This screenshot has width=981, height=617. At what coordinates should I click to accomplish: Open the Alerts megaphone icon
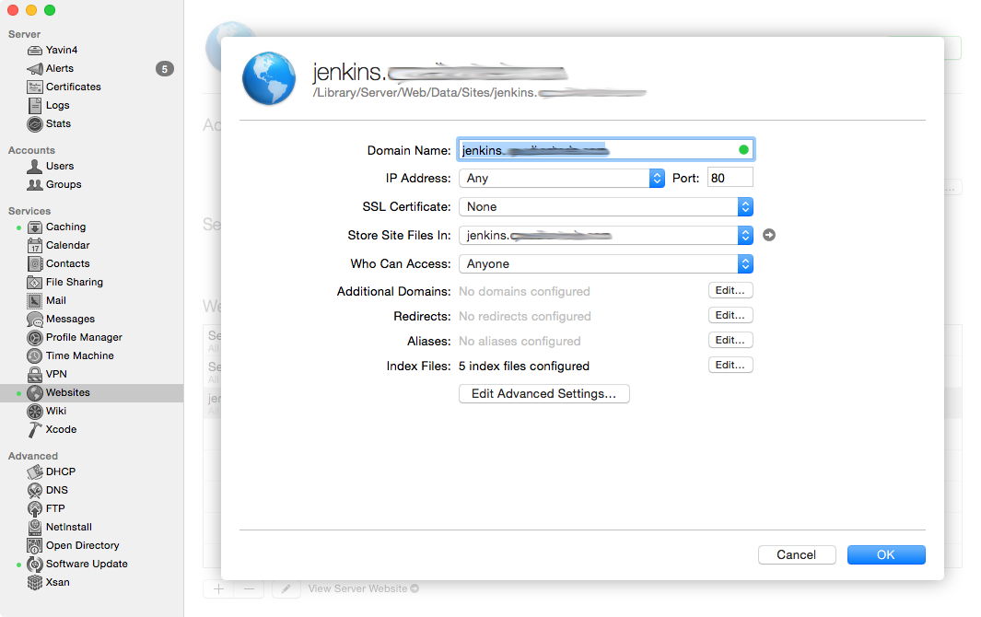tap(34, 68)
